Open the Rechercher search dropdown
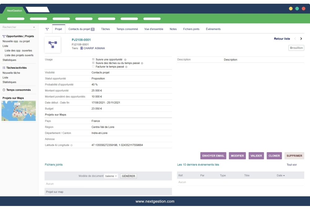This screenshot has width=310, height=210. click(34, 27)
